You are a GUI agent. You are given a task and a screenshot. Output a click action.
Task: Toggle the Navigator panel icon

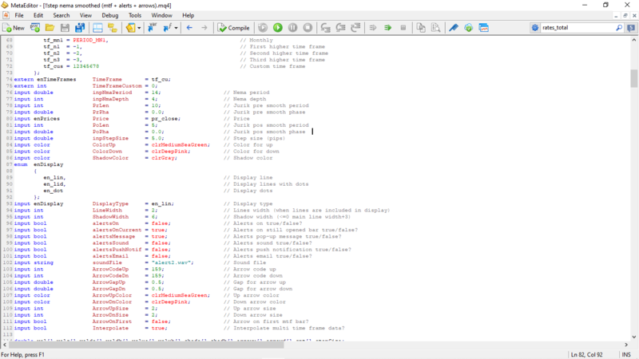(97, 28)
